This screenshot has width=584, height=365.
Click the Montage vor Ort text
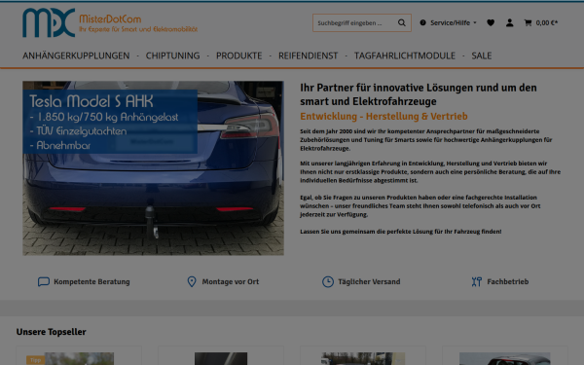click(230, 281)
